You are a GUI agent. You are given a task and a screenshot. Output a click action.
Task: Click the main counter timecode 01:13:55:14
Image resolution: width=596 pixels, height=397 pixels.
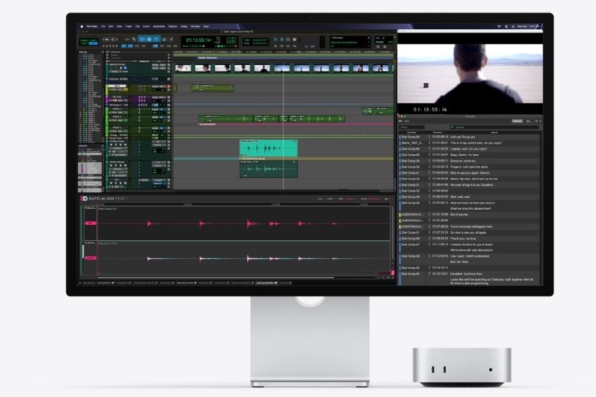[197, 40]
